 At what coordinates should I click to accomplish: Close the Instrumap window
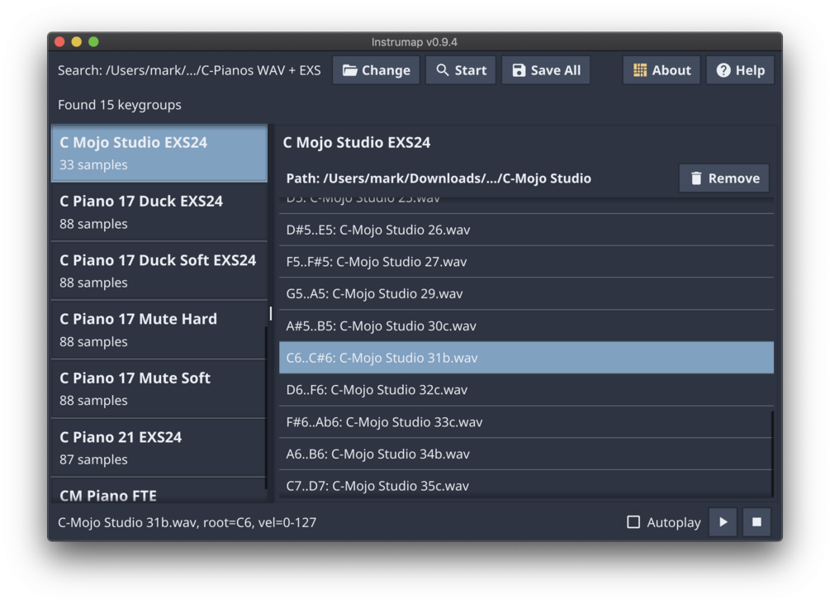(59, 42)
